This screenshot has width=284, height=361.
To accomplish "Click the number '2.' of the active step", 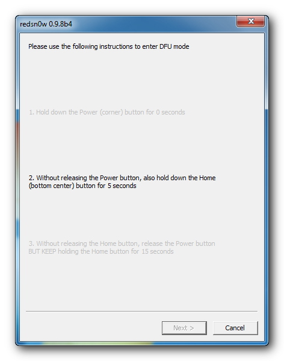I will 31,178.
